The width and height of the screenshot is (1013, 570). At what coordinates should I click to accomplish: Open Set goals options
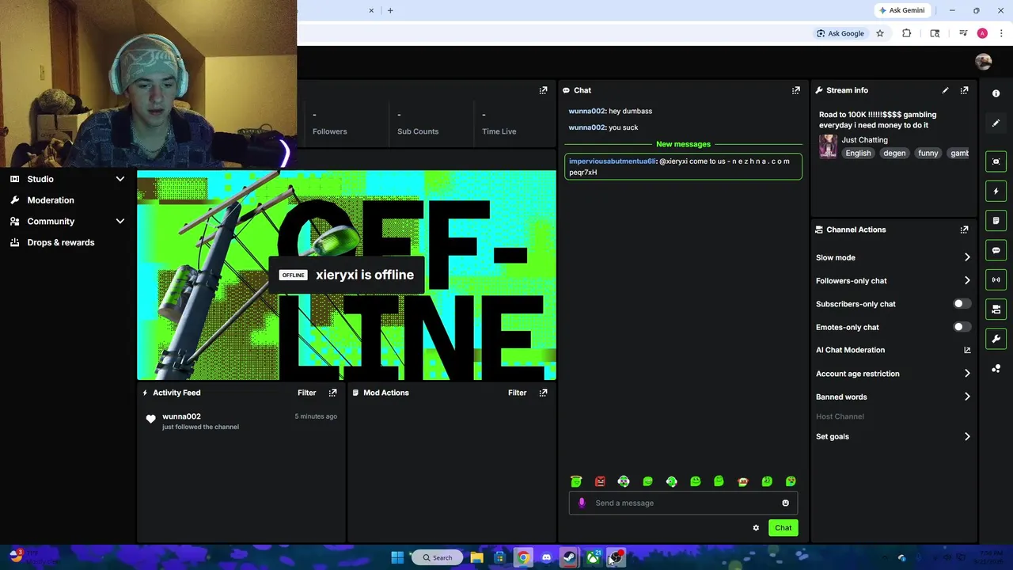click(x=893, y=436)
